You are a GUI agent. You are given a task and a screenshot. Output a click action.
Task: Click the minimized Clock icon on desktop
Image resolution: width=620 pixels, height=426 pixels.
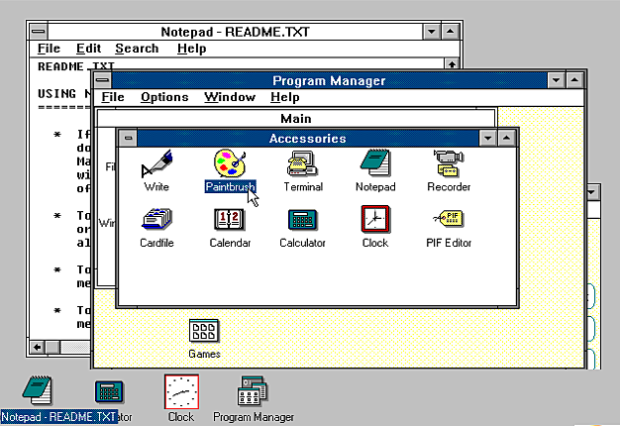(x=181, y=392)
